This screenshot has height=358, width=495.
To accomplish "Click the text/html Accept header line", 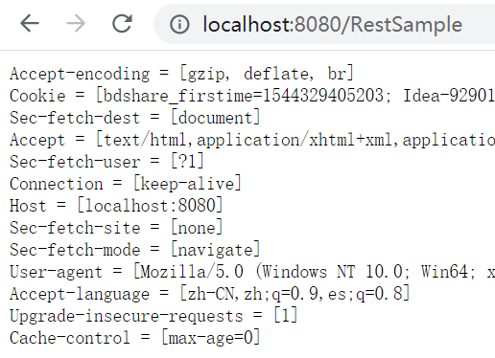I will click(252, 140).
